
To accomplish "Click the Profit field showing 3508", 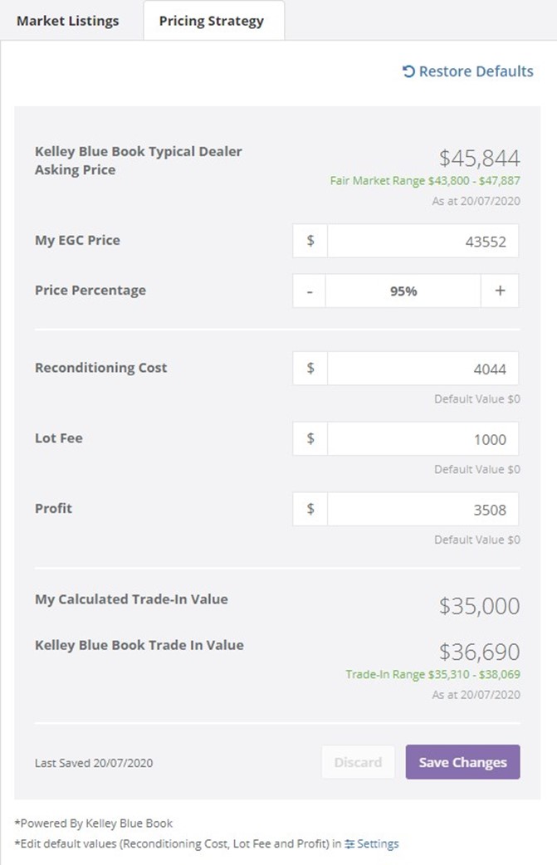I will click(423, 509).
